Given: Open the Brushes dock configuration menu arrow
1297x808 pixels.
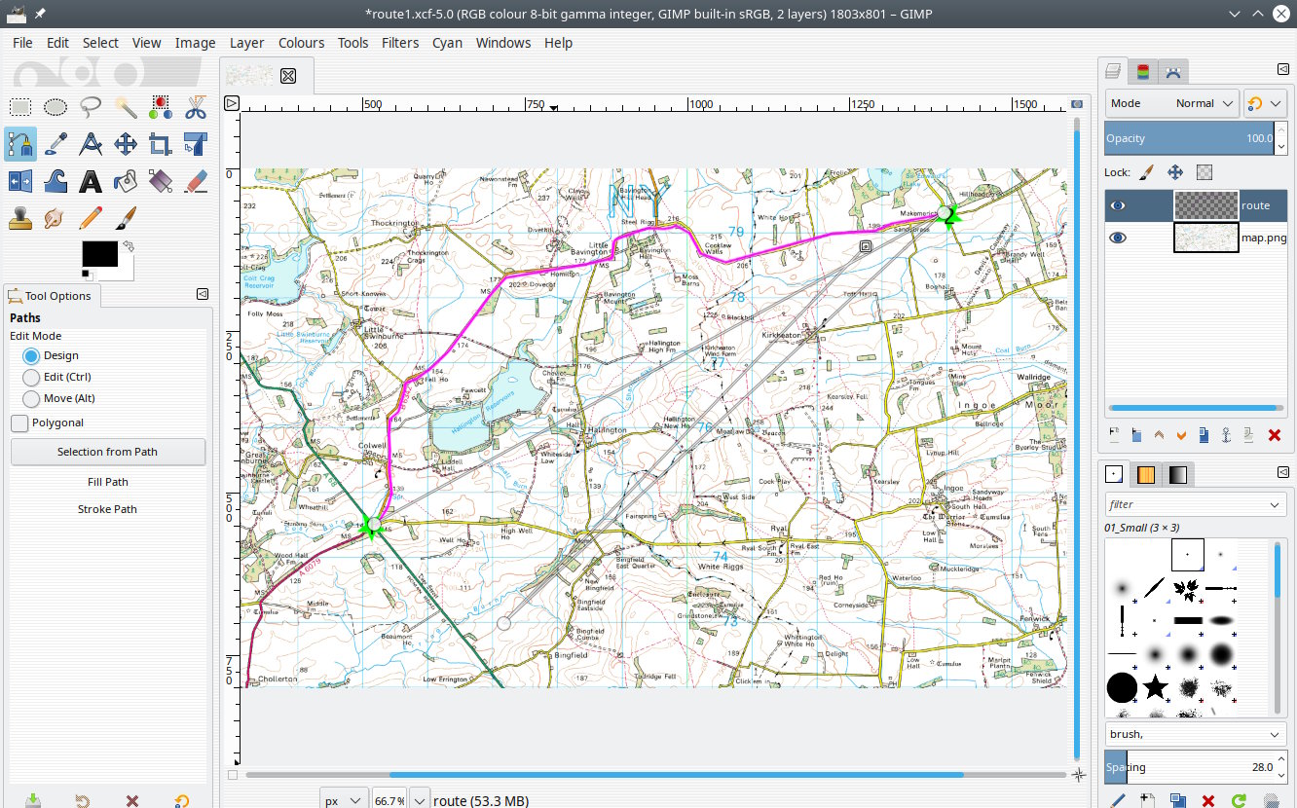Looking at the screenshot, I should 1283,472.
